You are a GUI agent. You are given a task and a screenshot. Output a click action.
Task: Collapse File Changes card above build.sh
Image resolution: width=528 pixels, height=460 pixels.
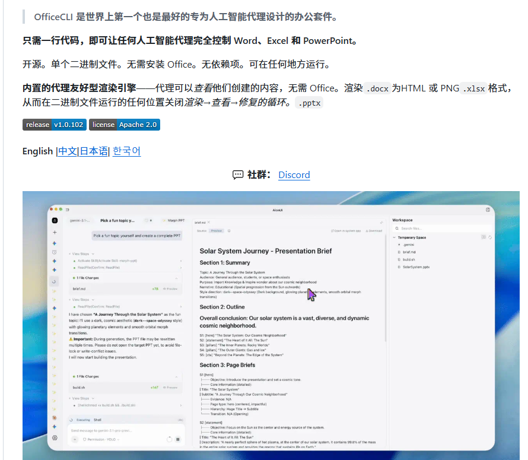pos(176,376)
